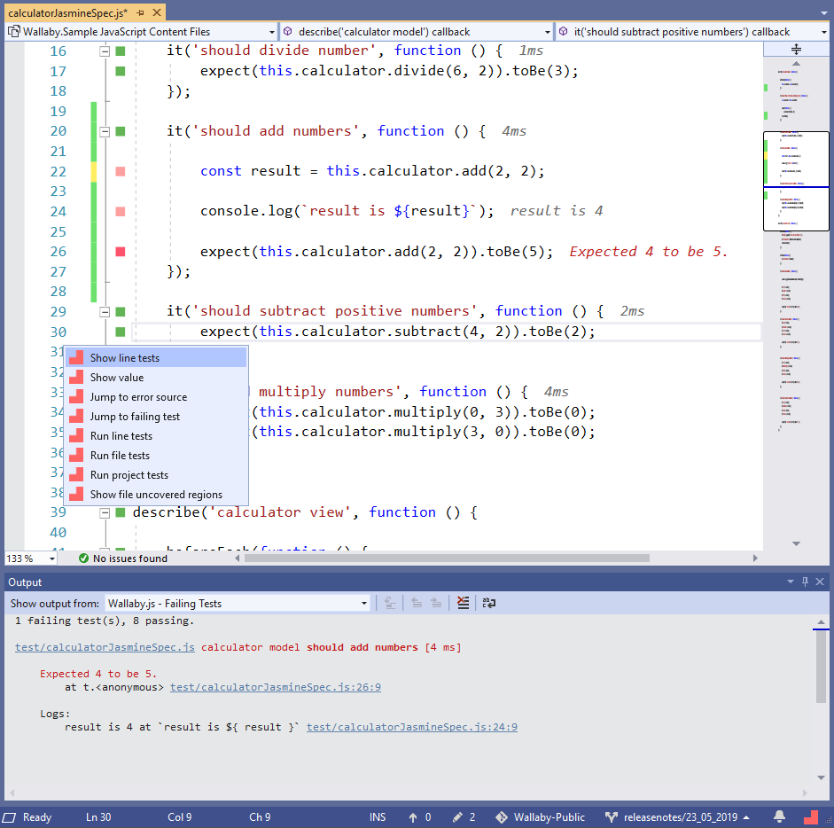
Task: Select 'Show line tests' menu entry
Action: point(156,357)
